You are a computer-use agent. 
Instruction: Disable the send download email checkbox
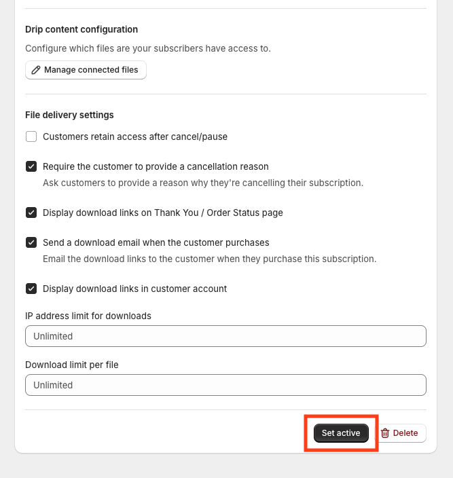pyautogui.click(x=31, y=242)
